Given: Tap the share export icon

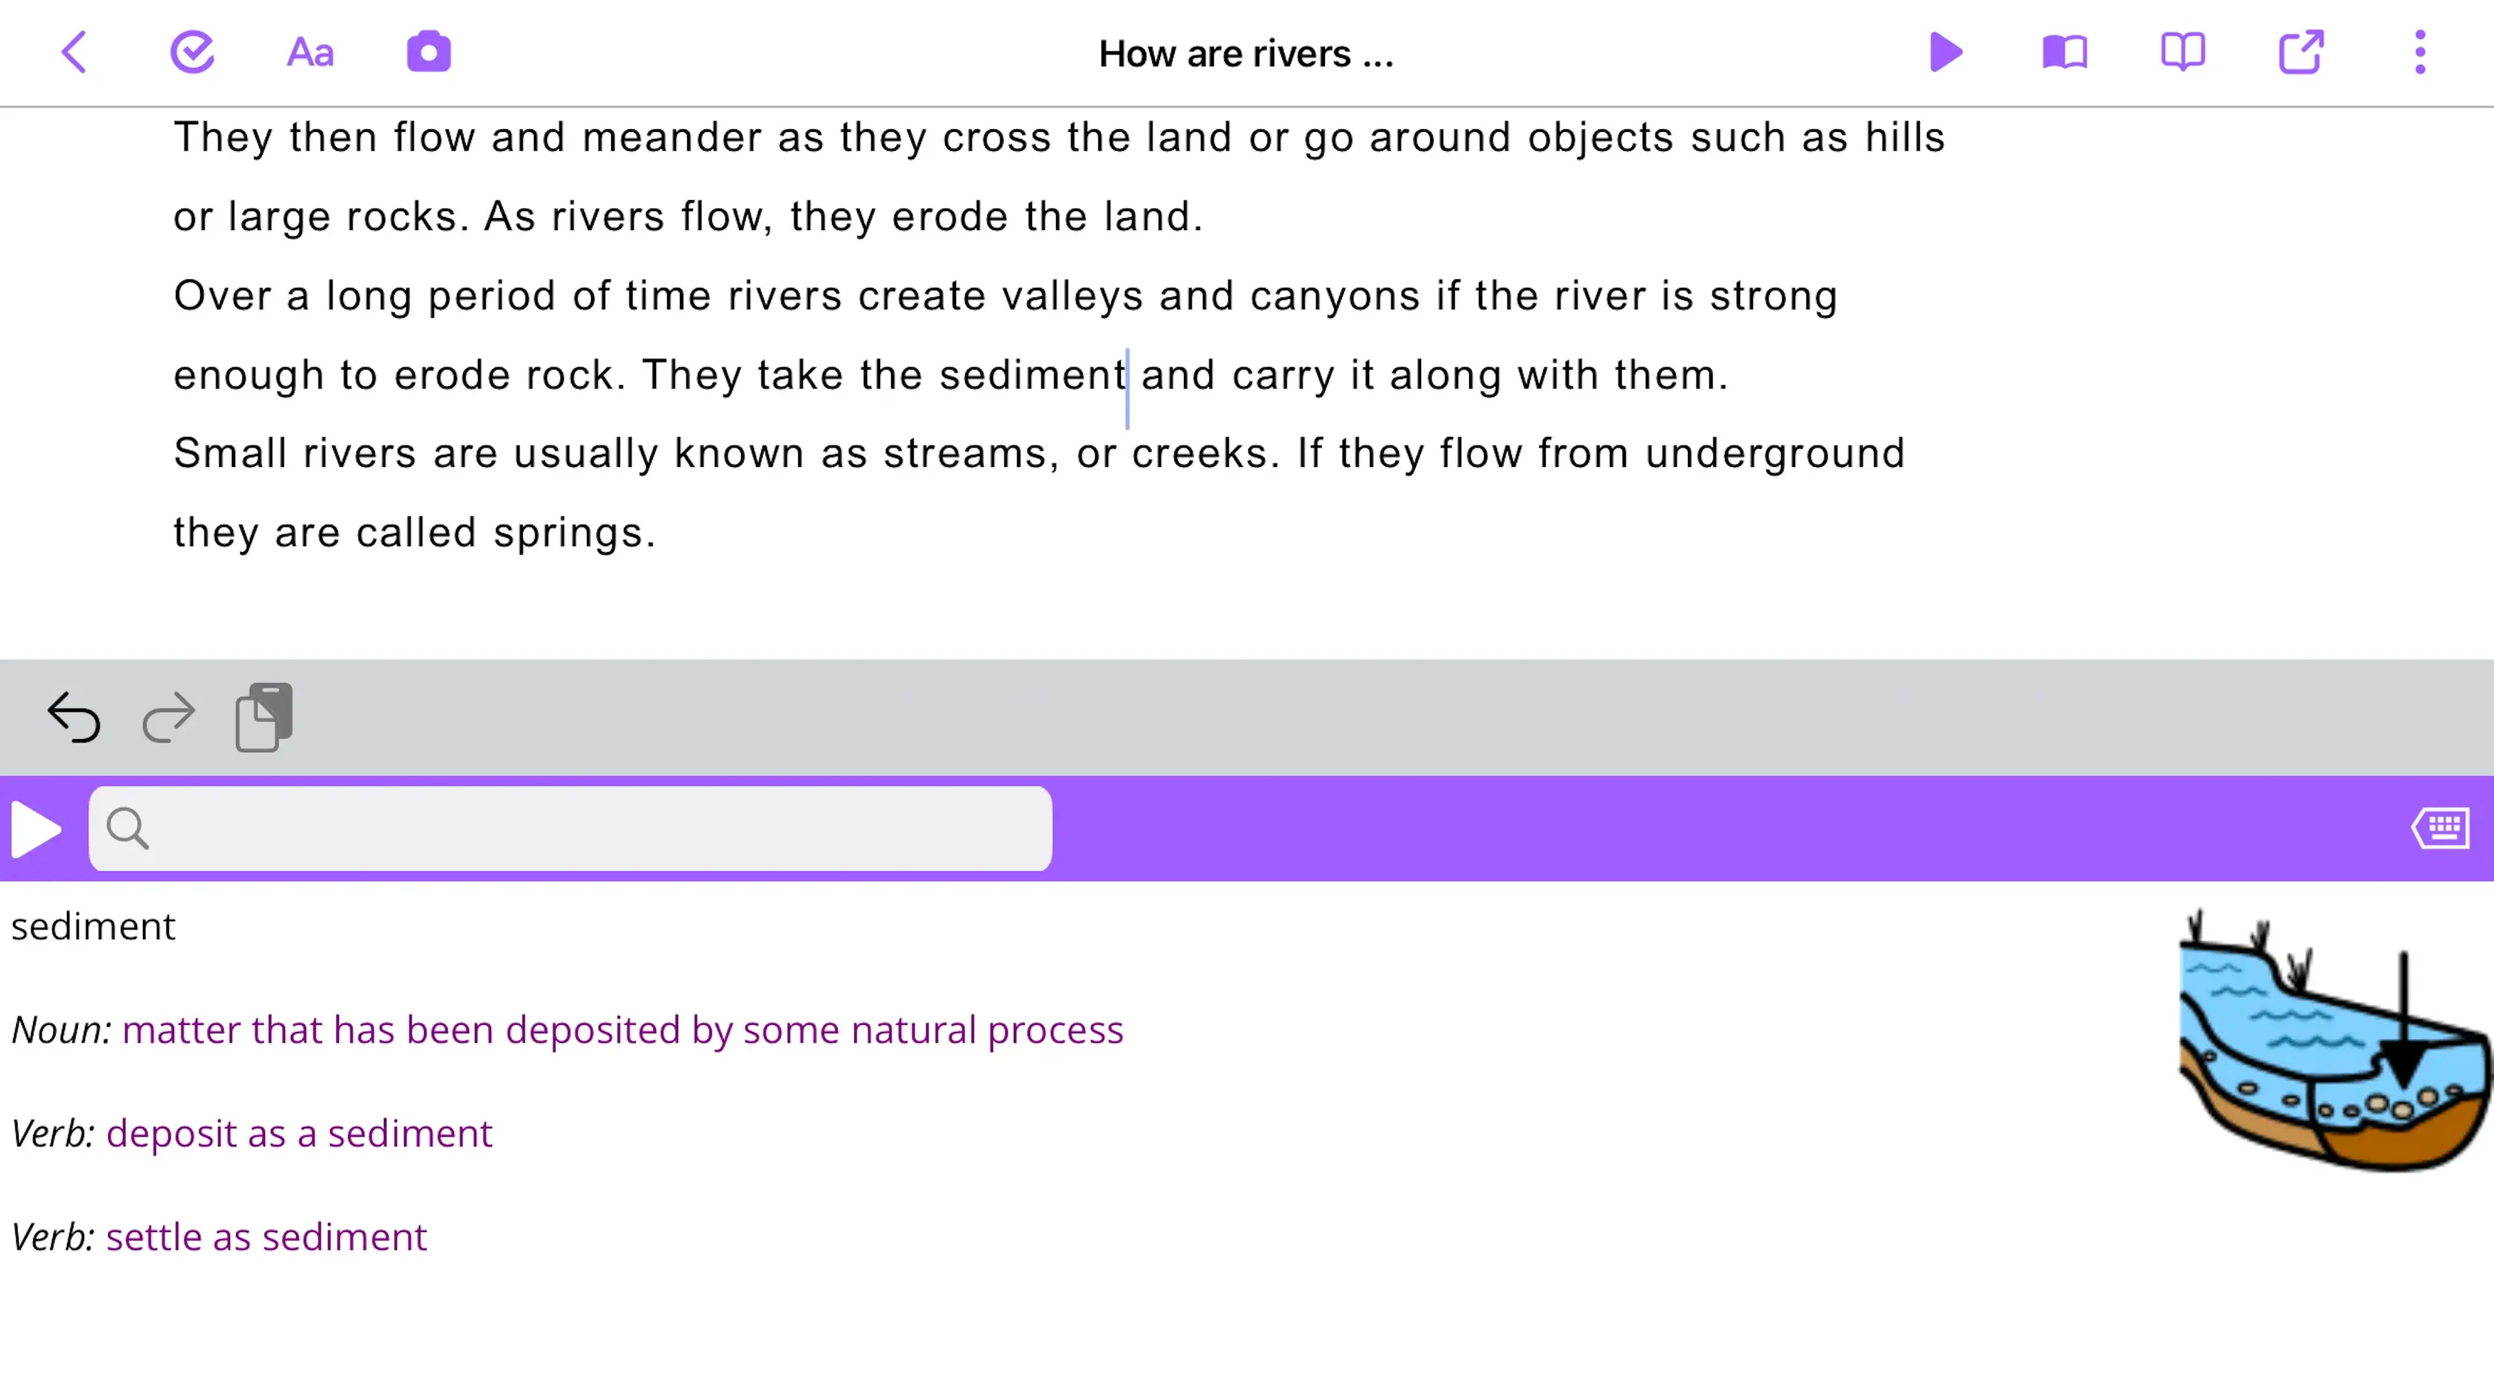Looking at the screenshot, I should point(2300,53).
